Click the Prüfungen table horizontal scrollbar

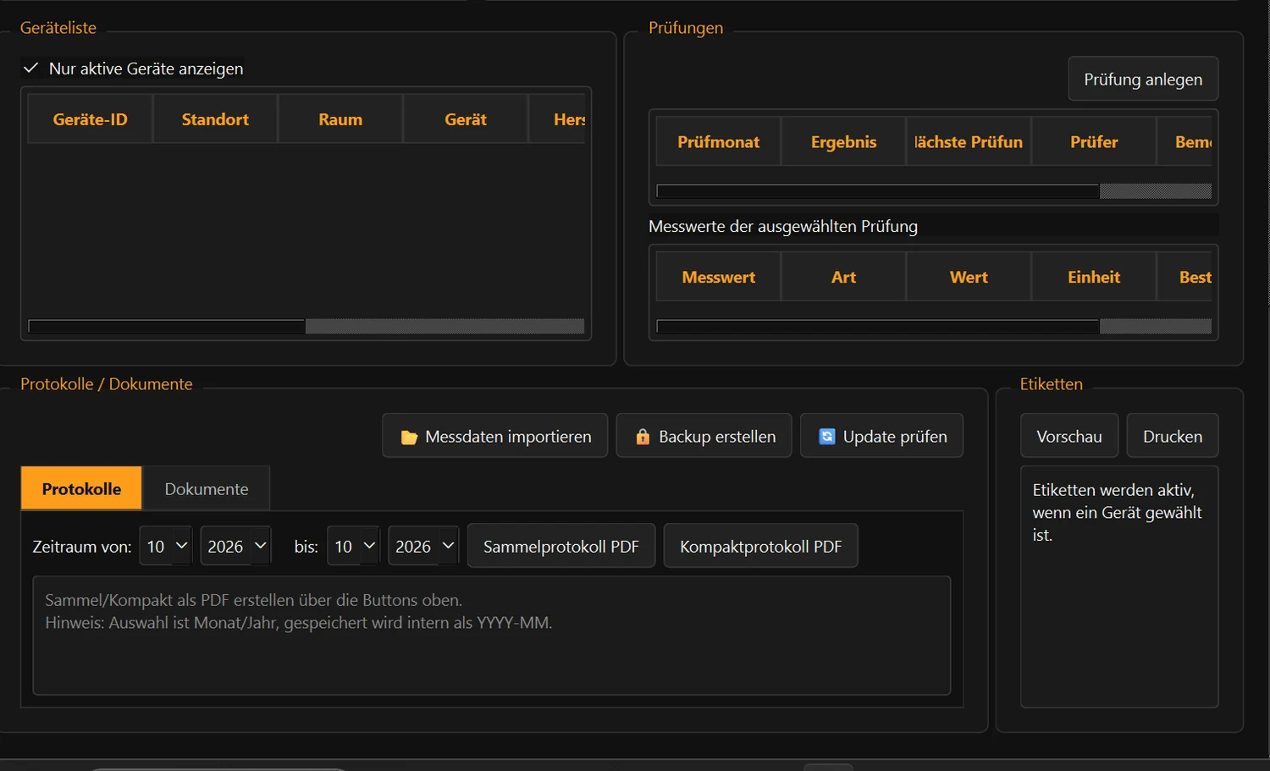point(934,191)
